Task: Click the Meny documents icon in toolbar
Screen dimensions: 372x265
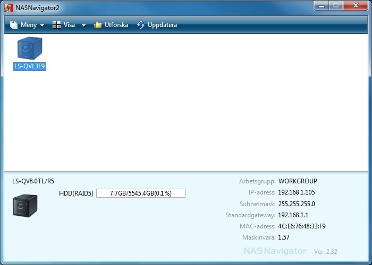Action: [x=14, y=25]
